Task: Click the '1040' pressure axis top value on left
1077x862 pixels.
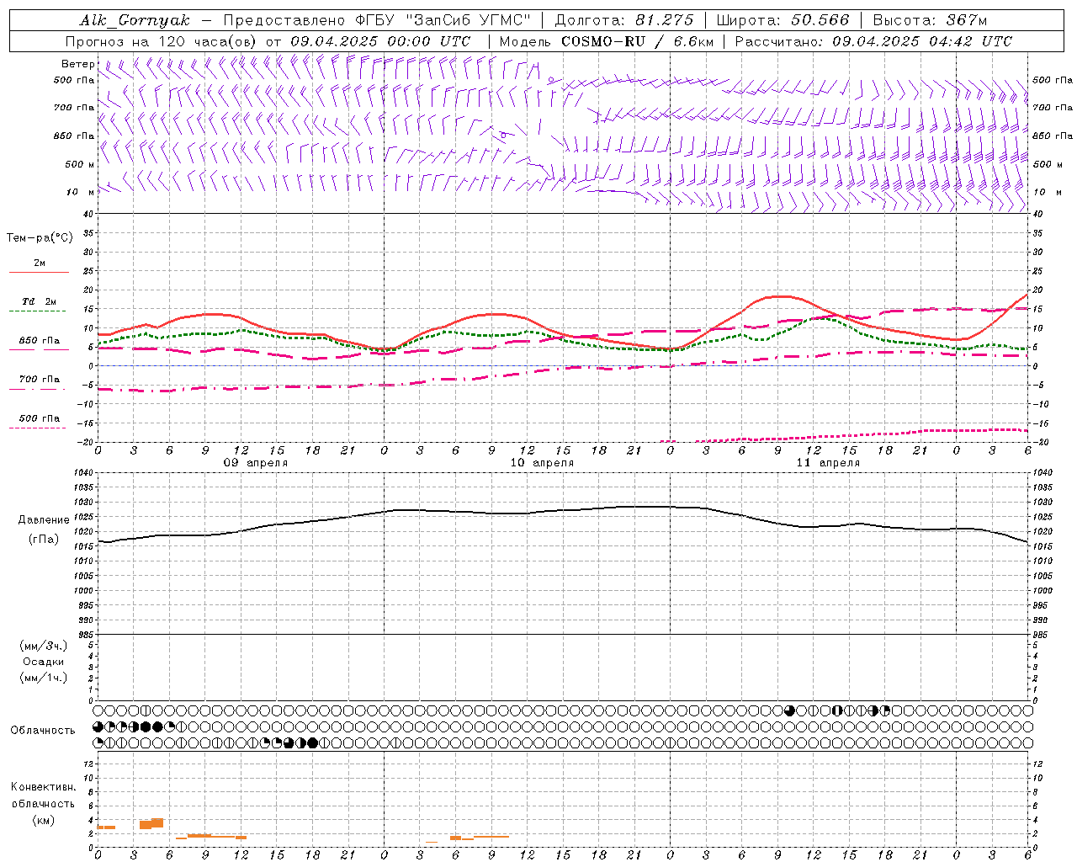Action: point(82,473)
